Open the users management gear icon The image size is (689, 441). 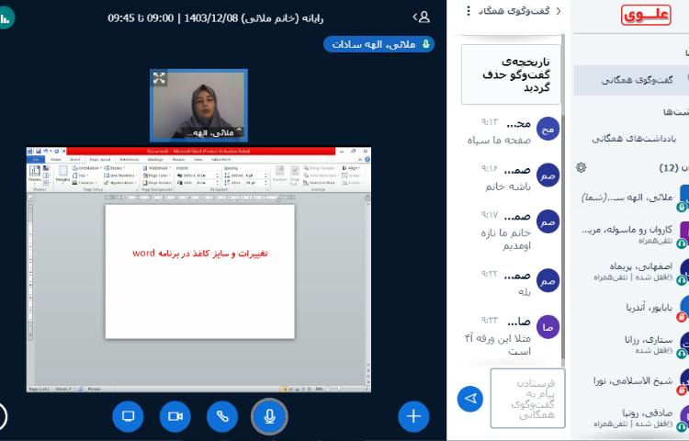point(581,167)
